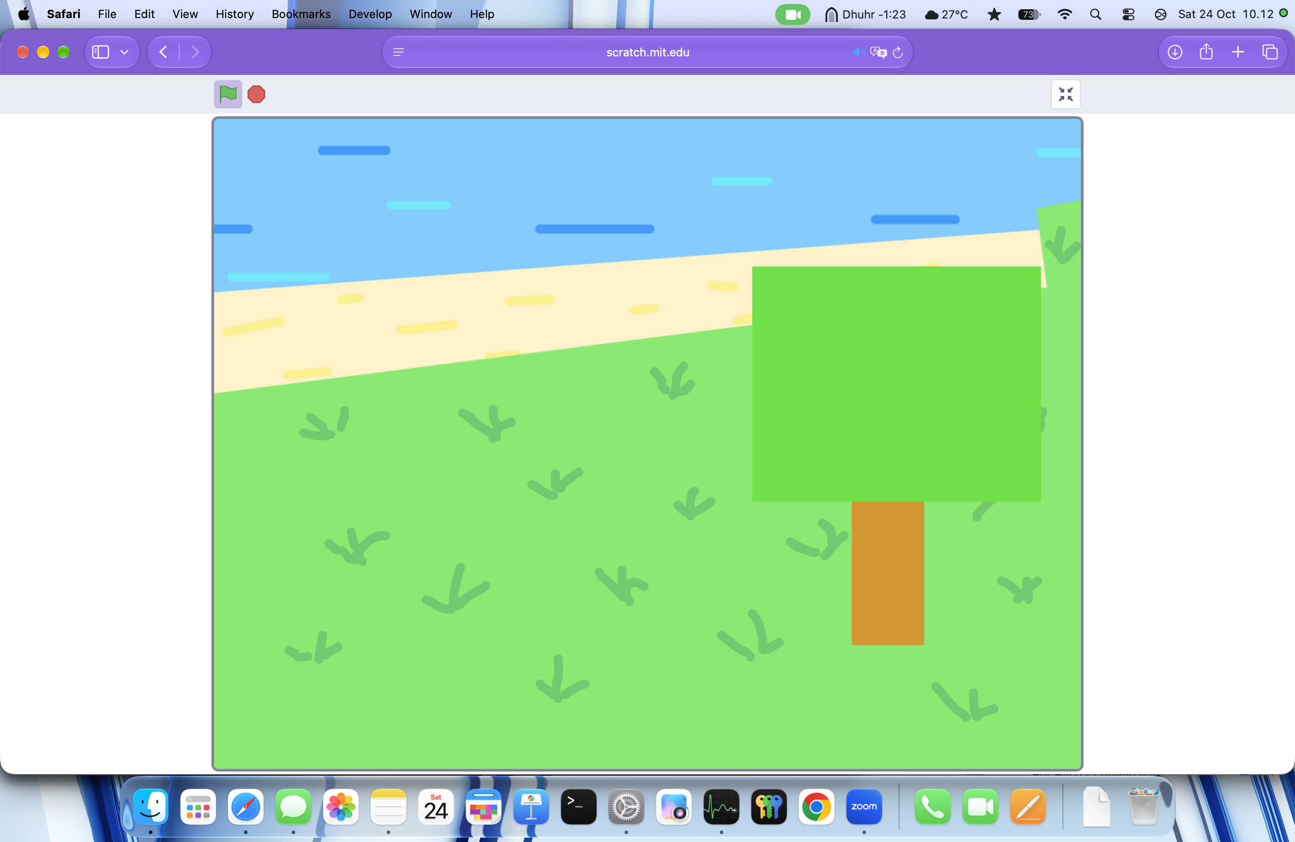The image size is (1295, 842).
Task: Click the green camera-in-use indicator in menu bar
Action: click(x=793, y=15)
